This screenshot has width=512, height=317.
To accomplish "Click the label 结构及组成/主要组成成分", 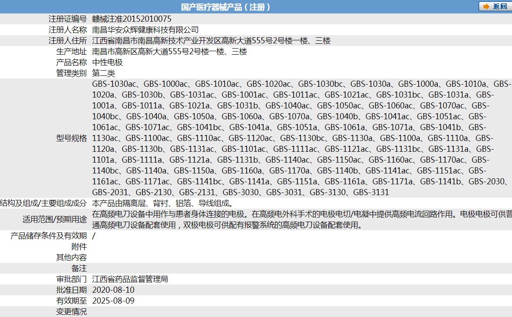I will [x=43, y=203].
